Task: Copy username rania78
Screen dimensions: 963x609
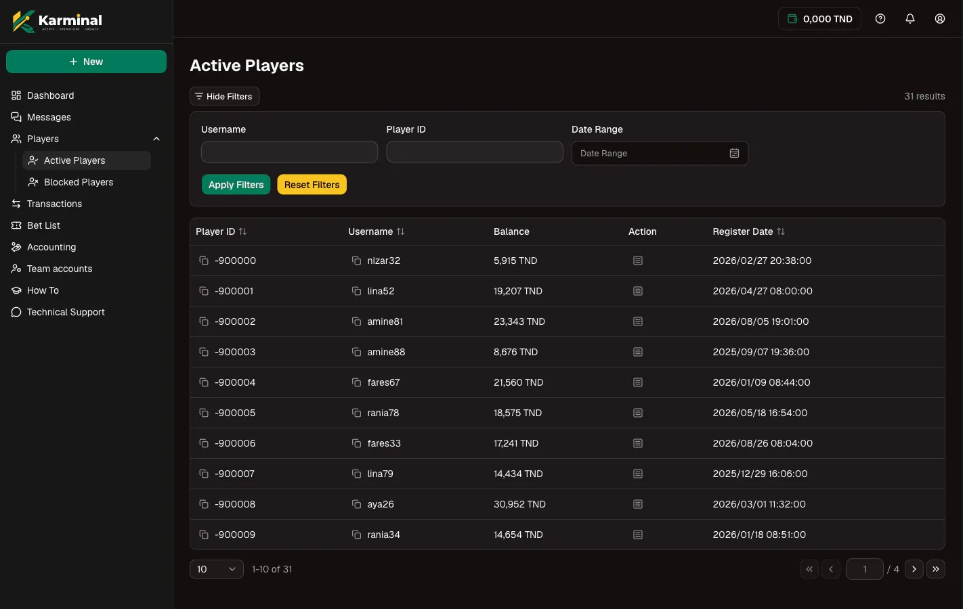Action: (356, 413)
